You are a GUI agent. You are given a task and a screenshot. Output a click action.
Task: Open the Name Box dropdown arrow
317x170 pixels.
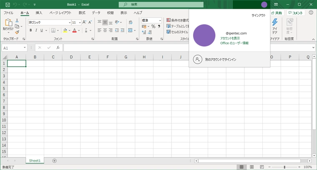pos(25,47)
